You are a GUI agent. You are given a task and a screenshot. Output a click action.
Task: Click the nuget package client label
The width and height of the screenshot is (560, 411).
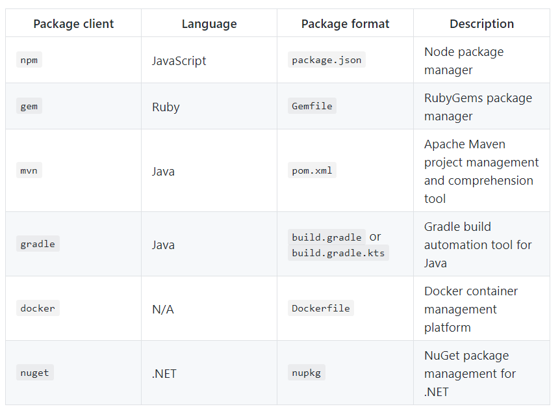point(34,373)
